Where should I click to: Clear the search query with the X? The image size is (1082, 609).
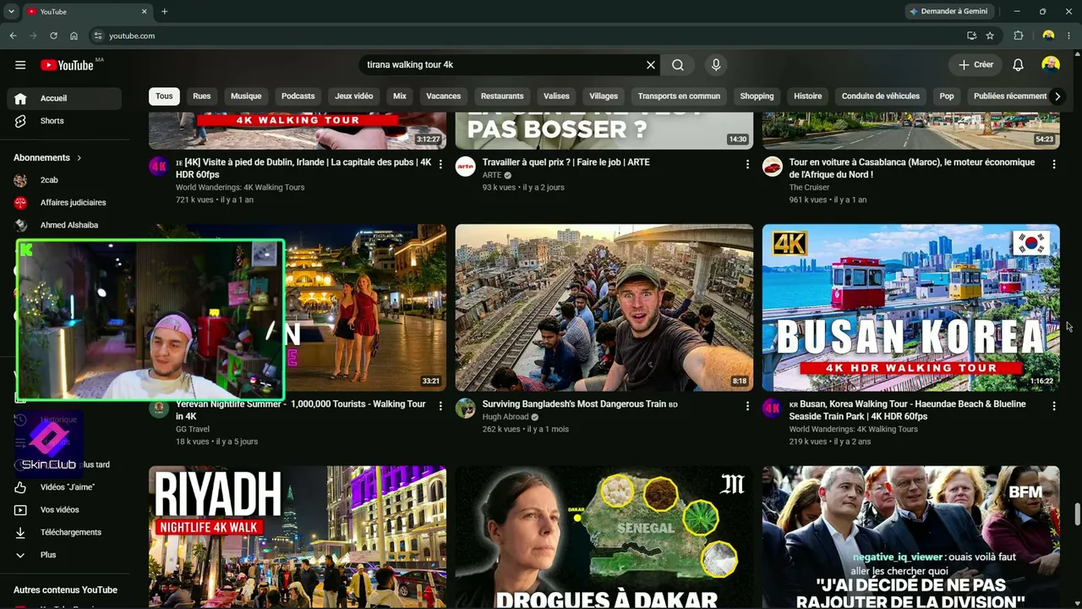(651, 65)
